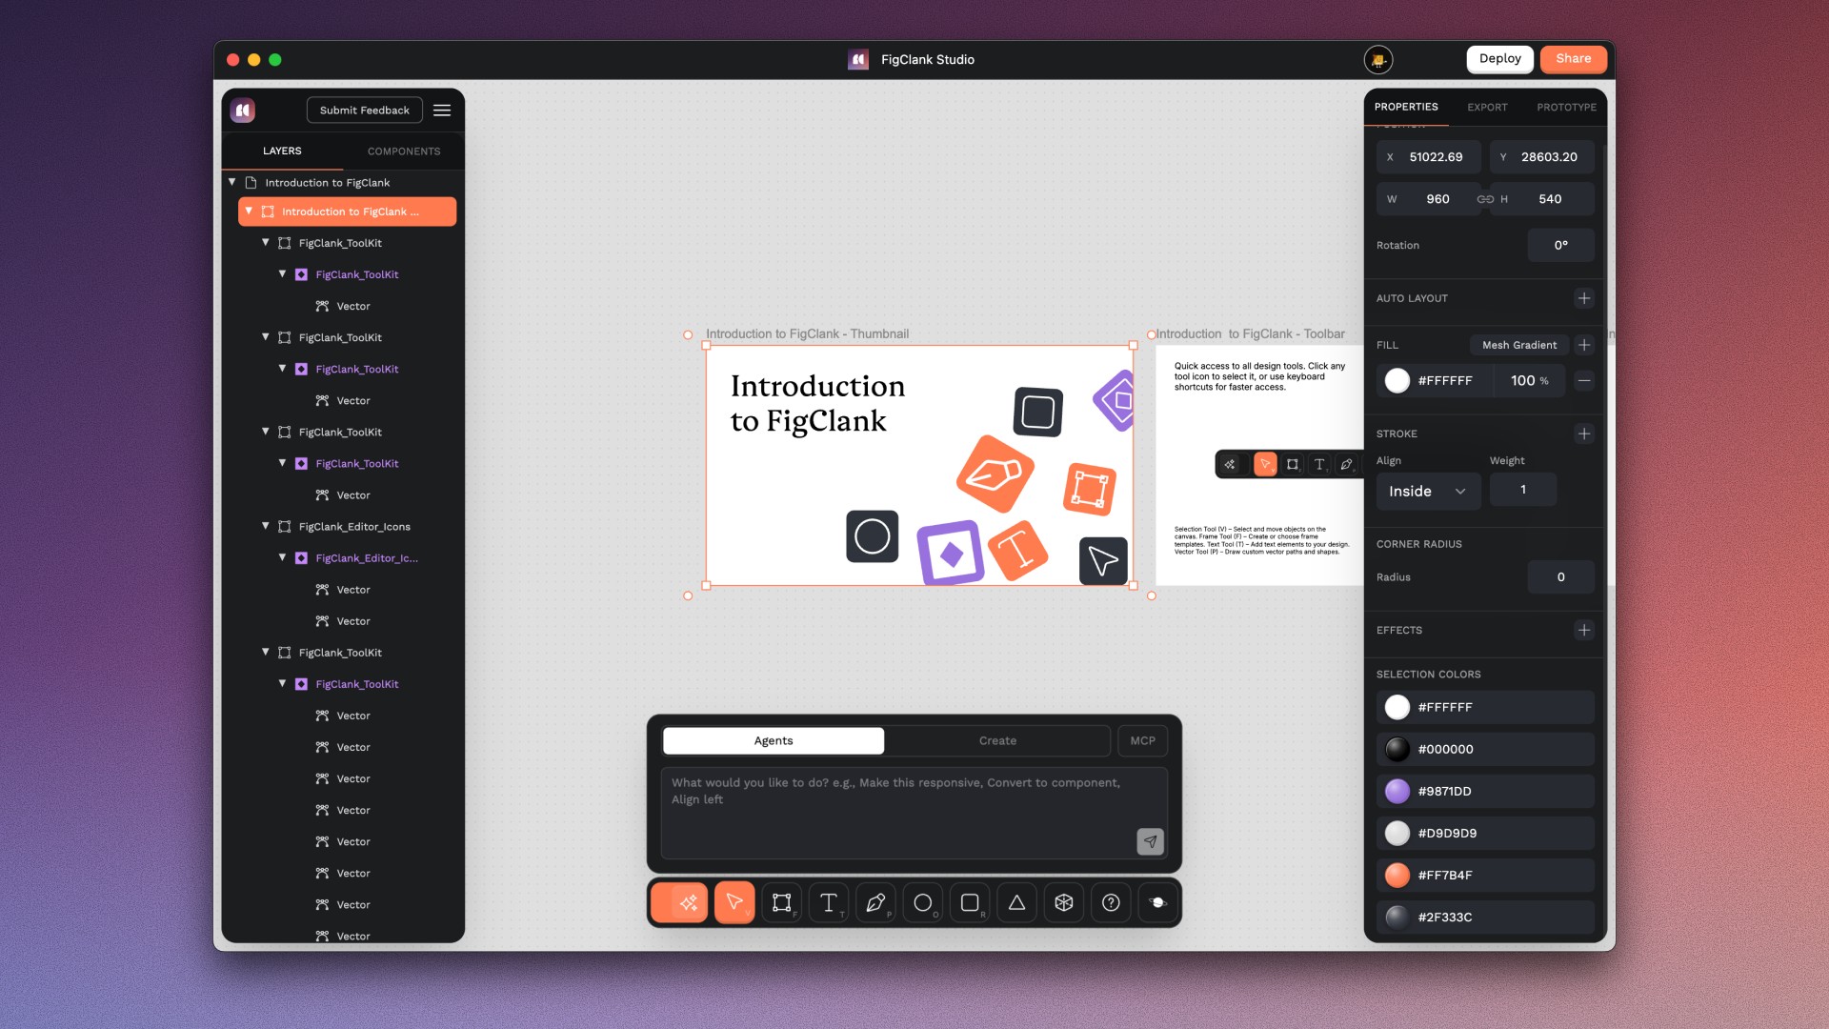Image resolution: width=1829 pixels, height=1029 pixels.
Task: Select the Text tool in bottom toolbar
Action: pos(828,902)
